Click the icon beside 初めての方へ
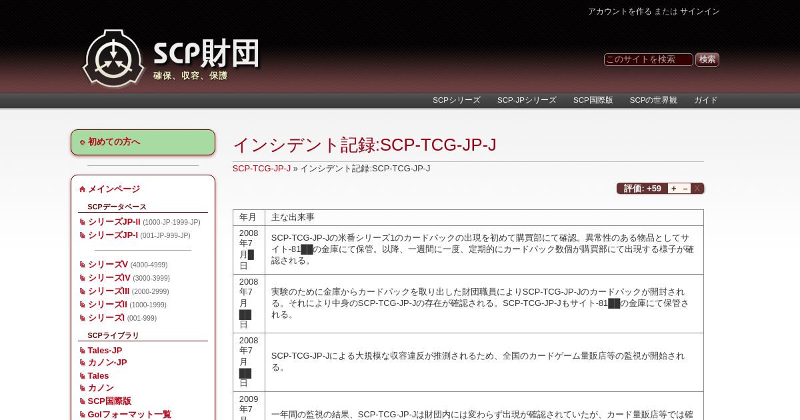This screenshot has height=420, width=800. [83, 142]
